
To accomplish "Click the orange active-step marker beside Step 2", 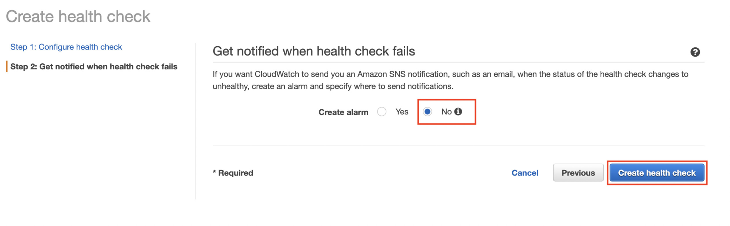I will pyautogui.click(x=6, y=67).
